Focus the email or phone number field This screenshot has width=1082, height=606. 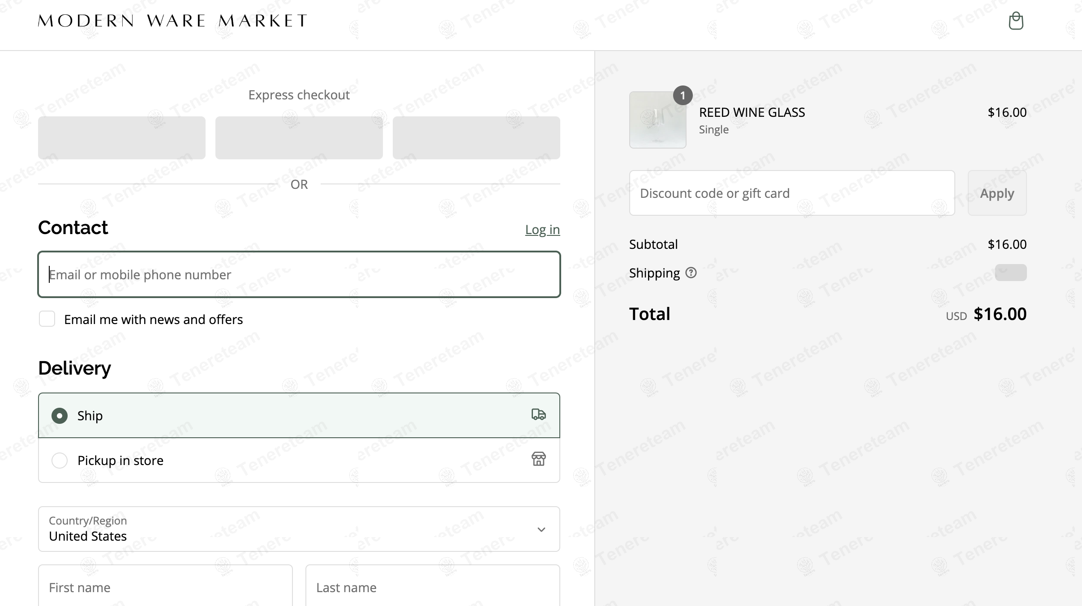click(x=299, y=274)
